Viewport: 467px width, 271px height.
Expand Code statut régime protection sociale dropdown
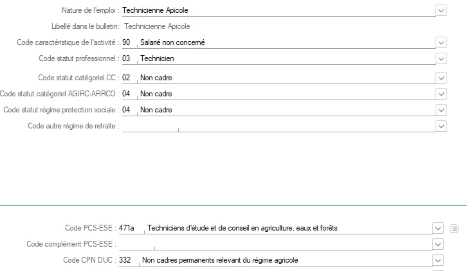[441, 110]
